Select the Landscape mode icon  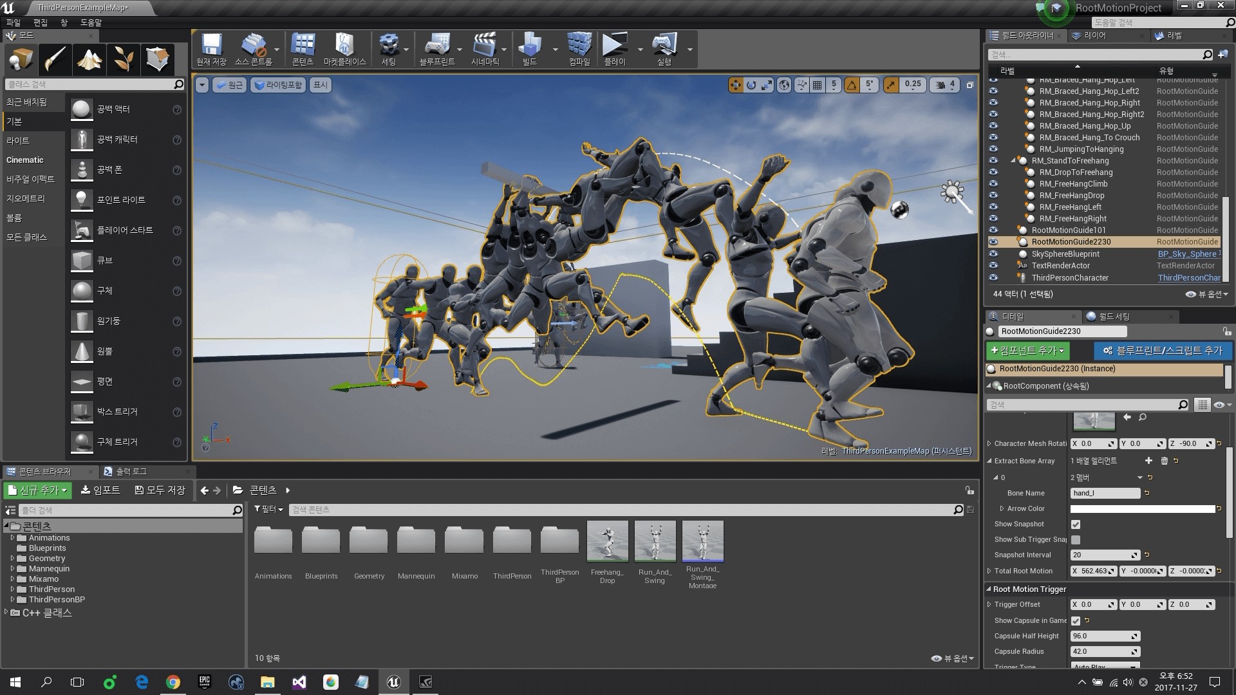pos(89,59)
